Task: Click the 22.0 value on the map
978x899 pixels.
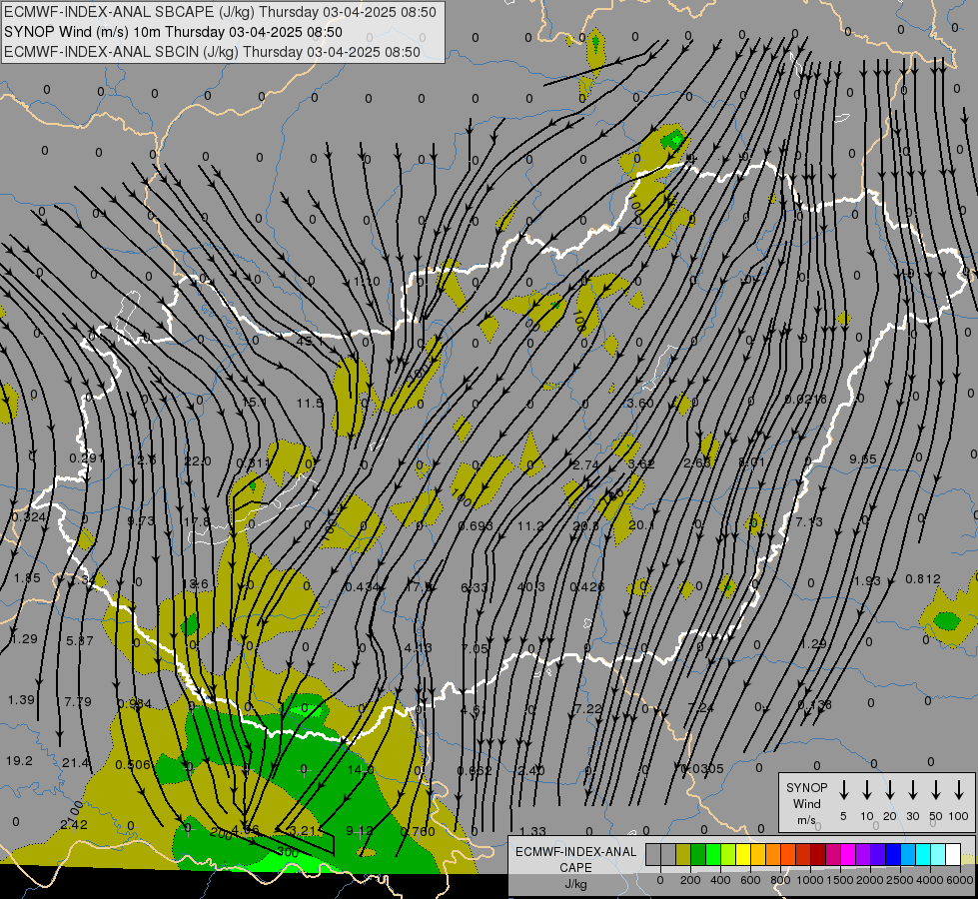Action: point(198,461)
